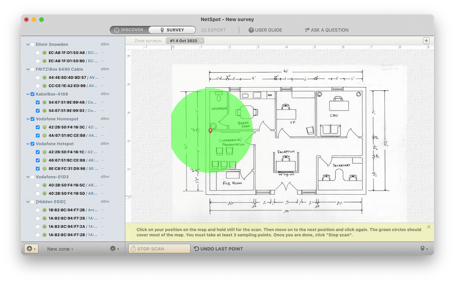455x283 pixels.
Task: Select the Survey tab
Action: click(x=172, y=30)
